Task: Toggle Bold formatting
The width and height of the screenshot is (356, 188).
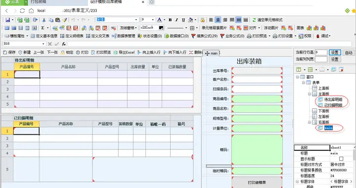Action: 170,20
